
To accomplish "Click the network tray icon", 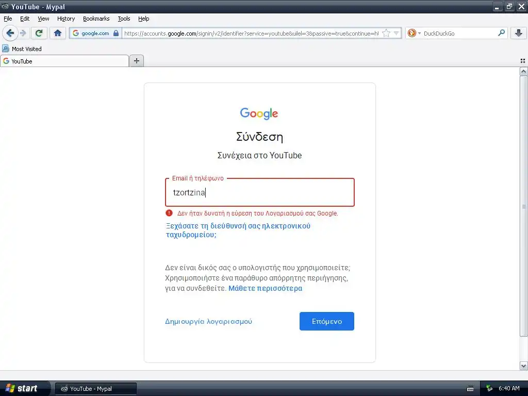I will pos(489,389).
